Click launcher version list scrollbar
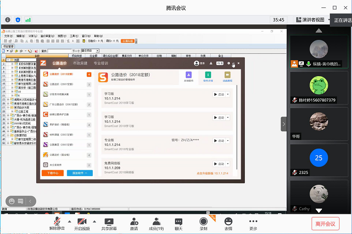 tap(237, 127)
